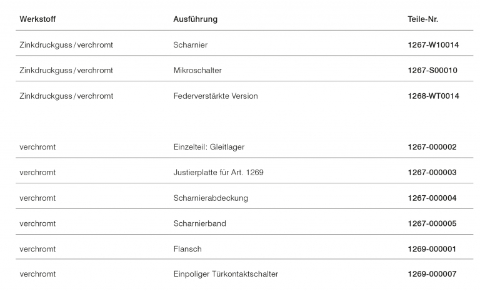Open part number 1267-000004
This screenshot has height=291, width=480.
pyautogui.click(x=432, y=198)
